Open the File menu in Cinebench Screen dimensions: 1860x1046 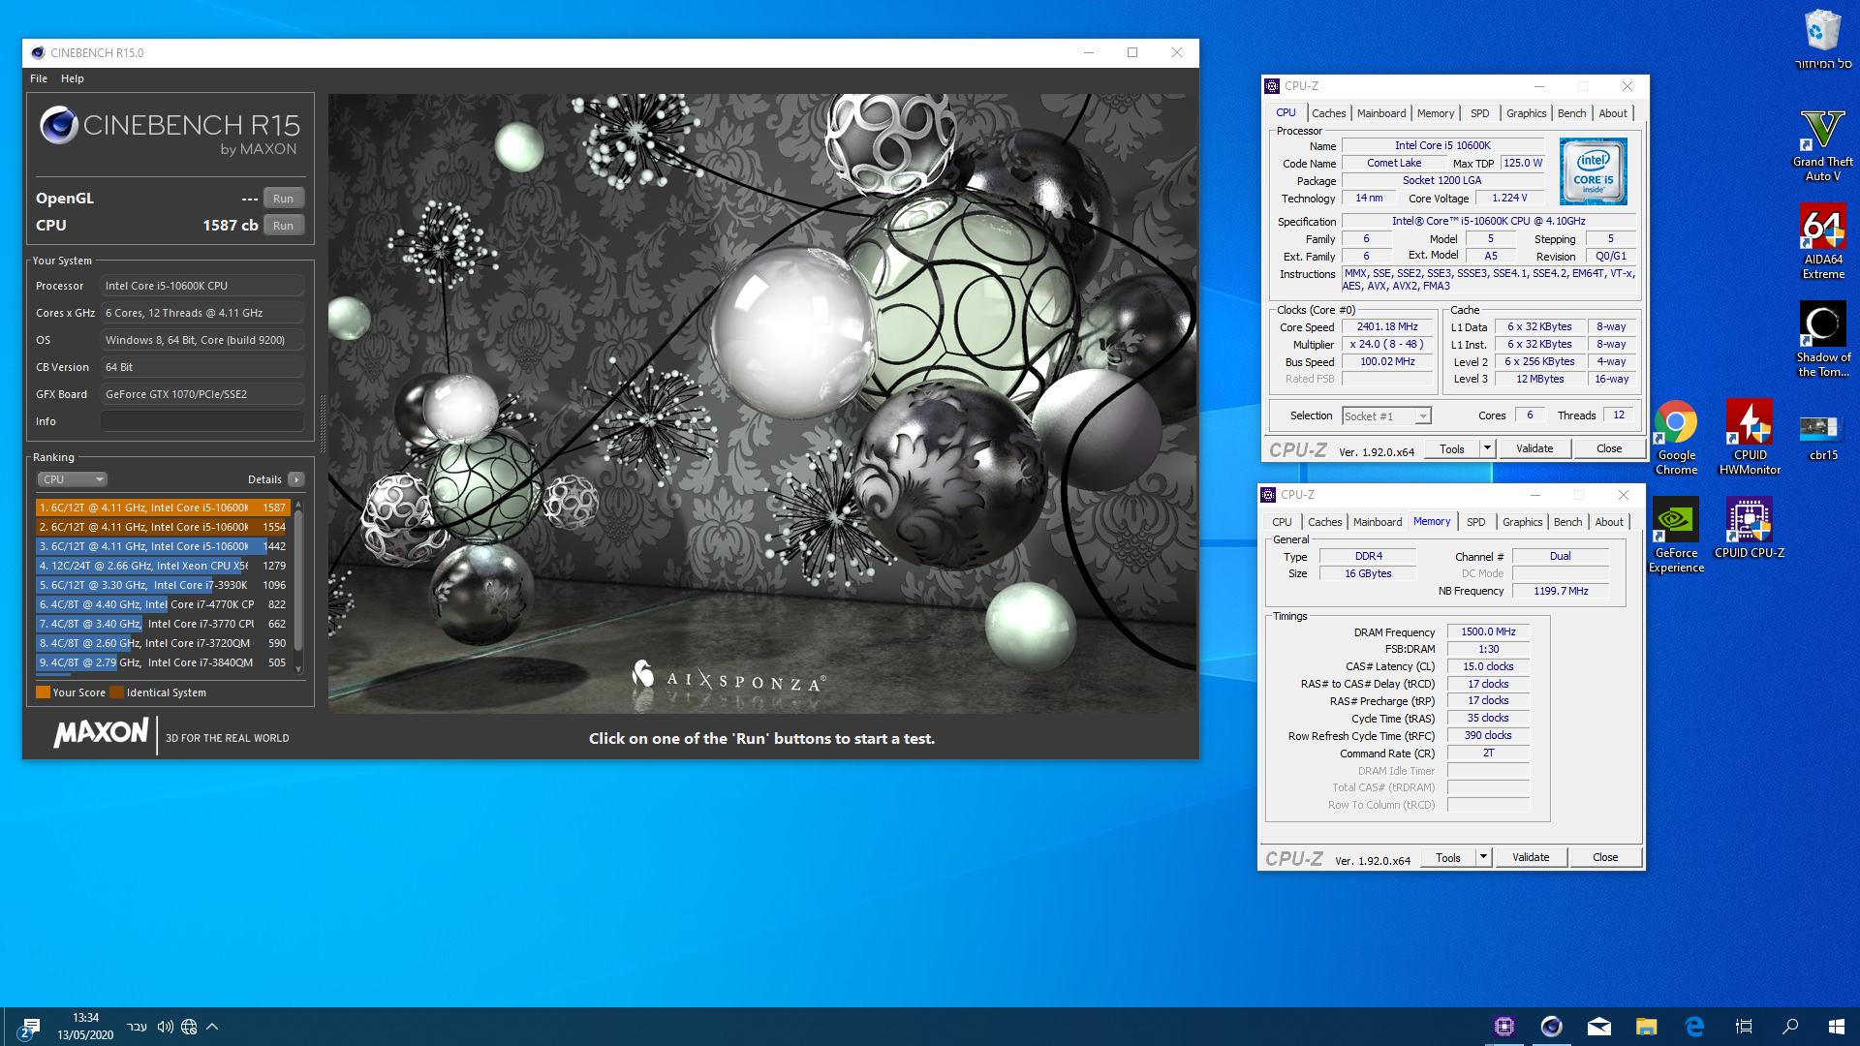39,78
